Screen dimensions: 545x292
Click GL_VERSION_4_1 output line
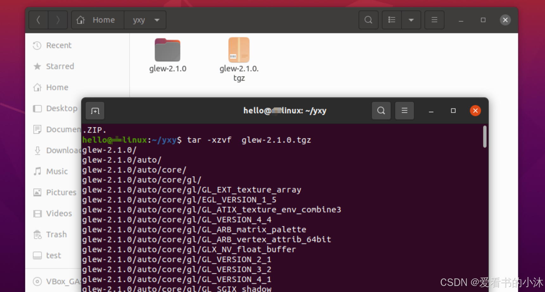point(177,279)
